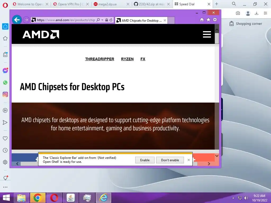Viewport: 271px width, 203px height.
Task: Close the AMD Chipsets for Desktop tab
Action: pyautogui.click(x=165, y=20)
